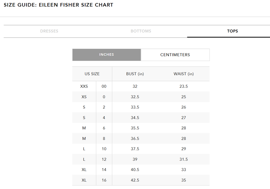270x189 pixels.
Task: Toggle measurements to CENTIMETERS
Action: click(x=175, y=54)
